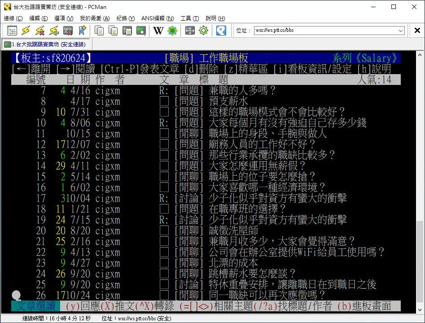The width and height of the screenshot is (425, 323).
Task: Open article 跳槽薪水要怎麼談？
Action: pos(252,274)
